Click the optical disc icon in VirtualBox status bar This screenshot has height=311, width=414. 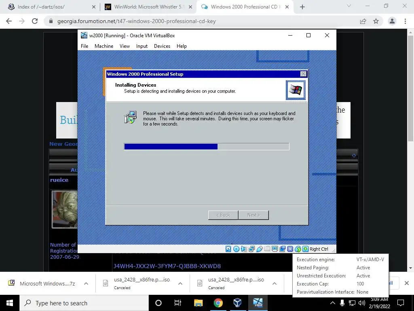[x=236, y=249]
